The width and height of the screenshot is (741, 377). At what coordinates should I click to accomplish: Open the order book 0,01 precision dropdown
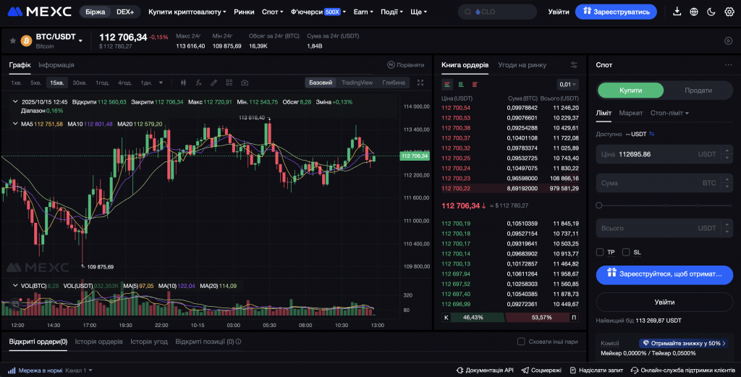568,84
